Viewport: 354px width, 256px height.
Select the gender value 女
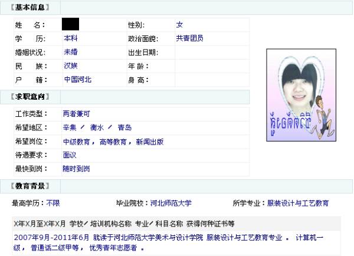pos(179,25)
